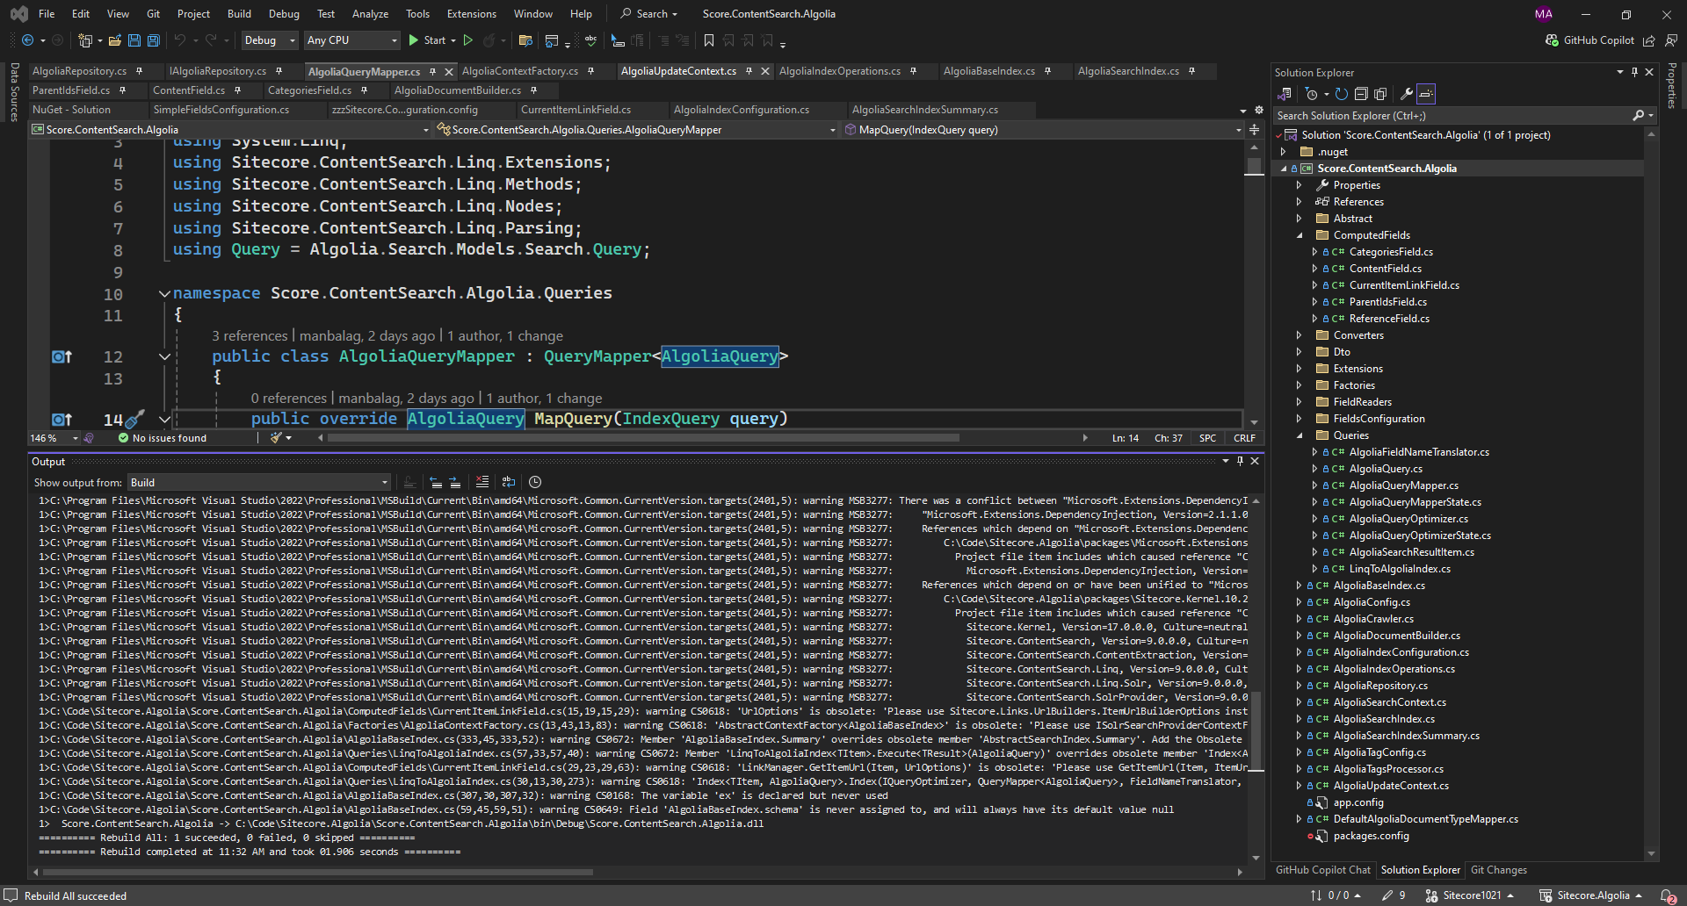
Task: Toggle word wrap in Output window
Action: click(x=508, y=482)
